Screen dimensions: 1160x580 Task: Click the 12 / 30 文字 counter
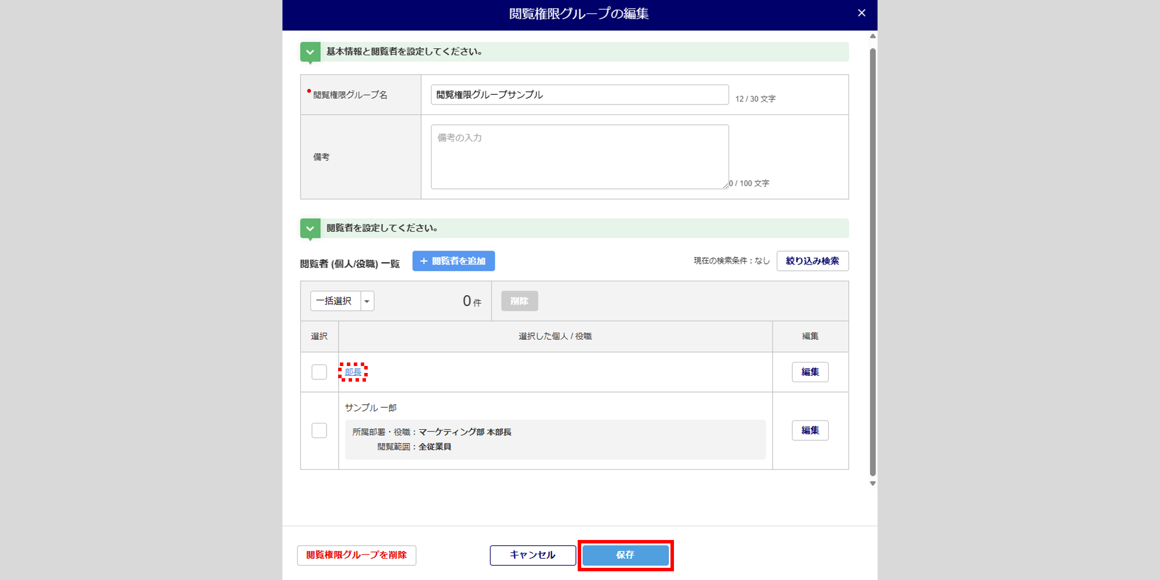pyautogui.click(x=755, y=99)
